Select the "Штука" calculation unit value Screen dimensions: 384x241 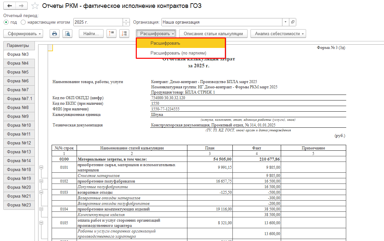[248, 115]
